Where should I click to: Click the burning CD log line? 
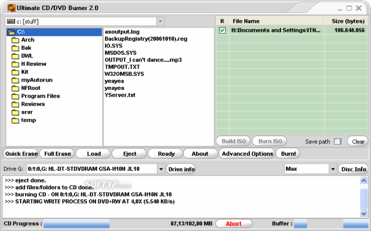[x=88, y=195]
